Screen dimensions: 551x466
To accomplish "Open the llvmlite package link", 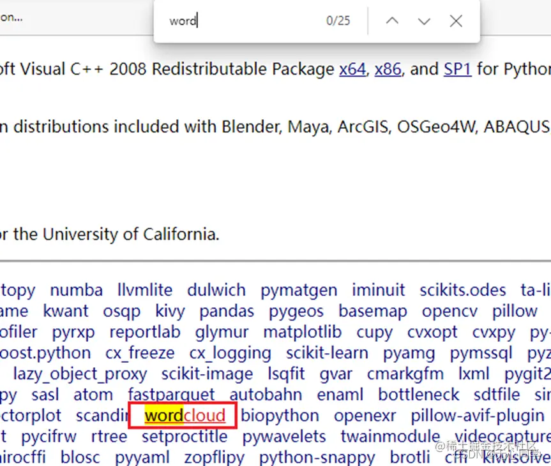I will click(145, 290).
